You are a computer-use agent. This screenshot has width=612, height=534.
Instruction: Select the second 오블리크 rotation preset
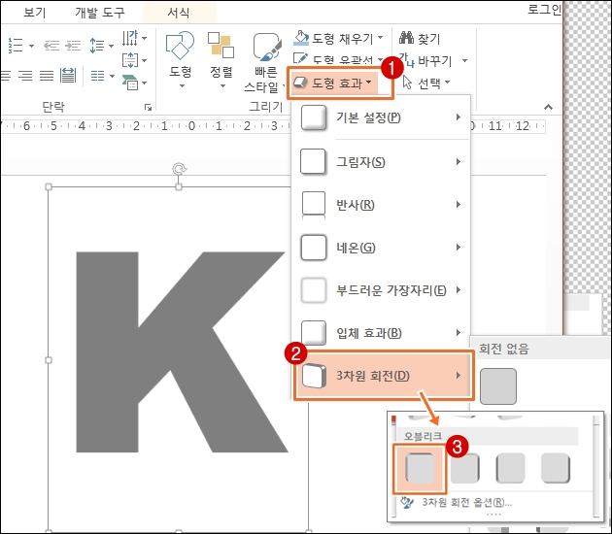pos(464,468)
